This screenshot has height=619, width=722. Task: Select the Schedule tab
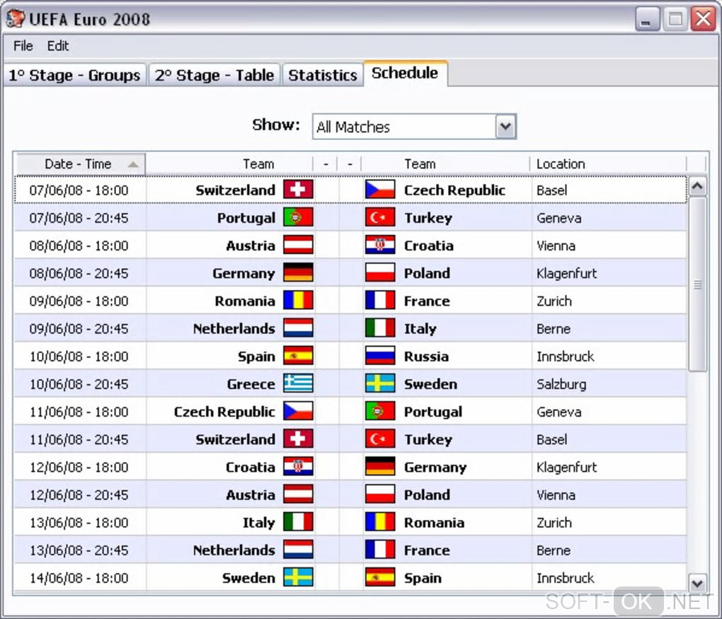pos(405,73)
